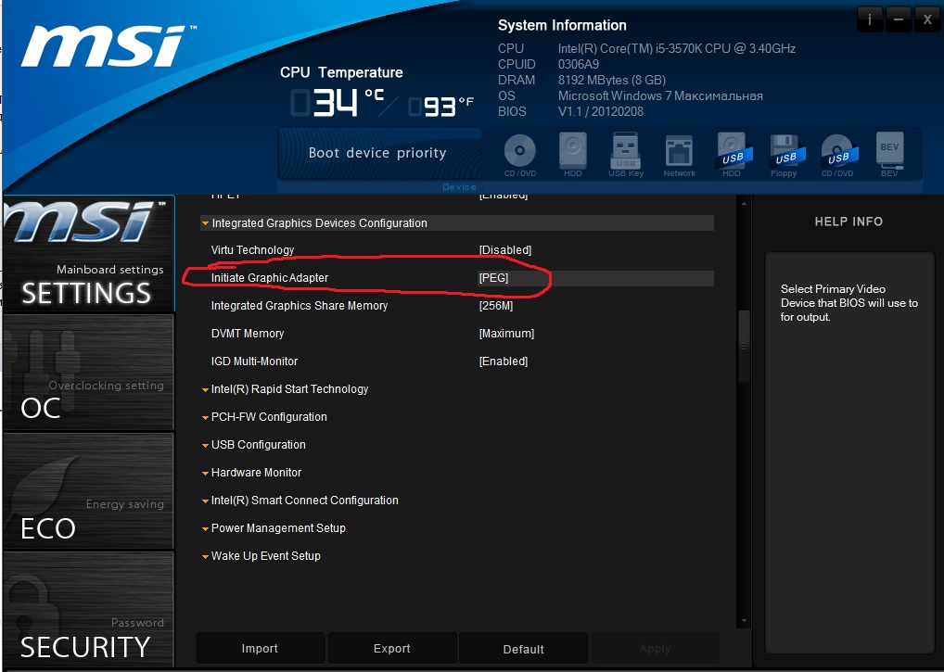Select the BEV boot device icon
The height and width of the screenshot is (672, 944).
click(x=890, y=155)
